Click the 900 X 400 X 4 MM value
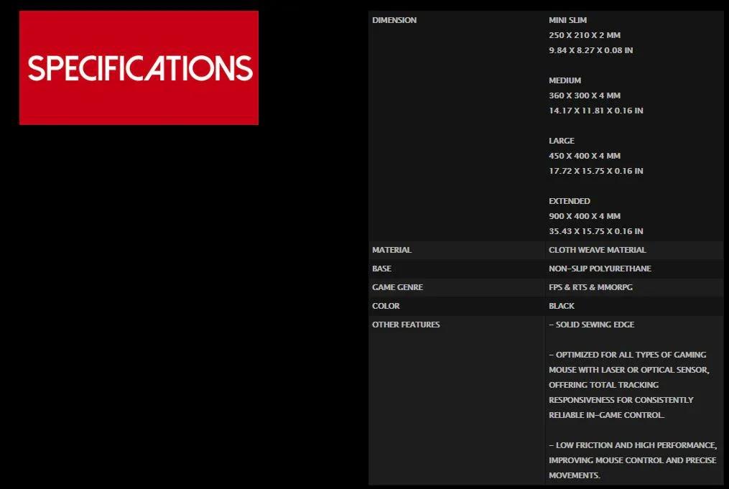Viewport: 729px width, 489px height. tap(584, 216)
